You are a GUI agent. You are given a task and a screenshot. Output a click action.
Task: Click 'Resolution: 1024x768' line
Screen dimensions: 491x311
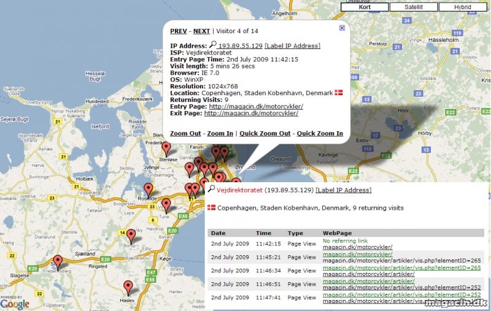coord(204,86)
